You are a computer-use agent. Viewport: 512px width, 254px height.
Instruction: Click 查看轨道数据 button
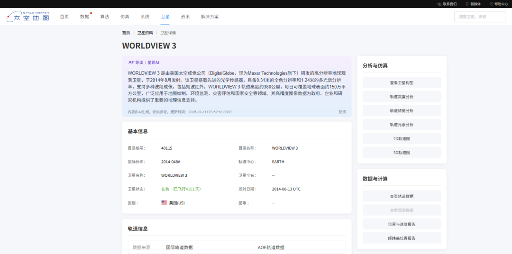tap(402, 196)
